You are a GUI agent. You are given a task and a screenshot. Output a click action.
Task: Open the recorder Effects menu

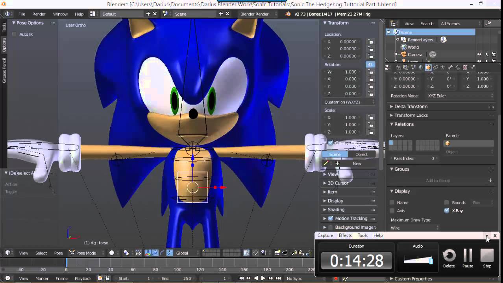pyautogui.click(x=345, y=235)
